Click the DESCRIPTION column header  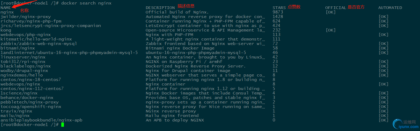160,8
